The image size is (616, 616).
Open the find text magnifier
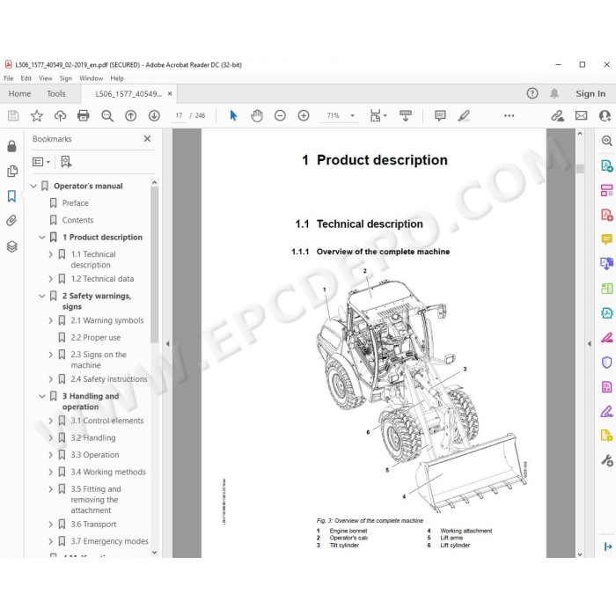click(106, 115)
